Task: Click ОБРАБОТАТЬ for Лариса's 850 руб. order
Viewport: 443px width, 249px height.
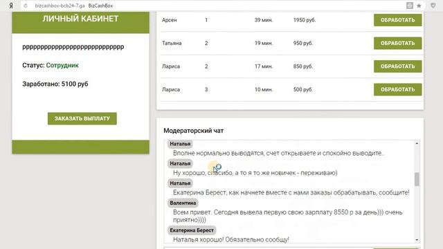Action: [x=397, y=66]
